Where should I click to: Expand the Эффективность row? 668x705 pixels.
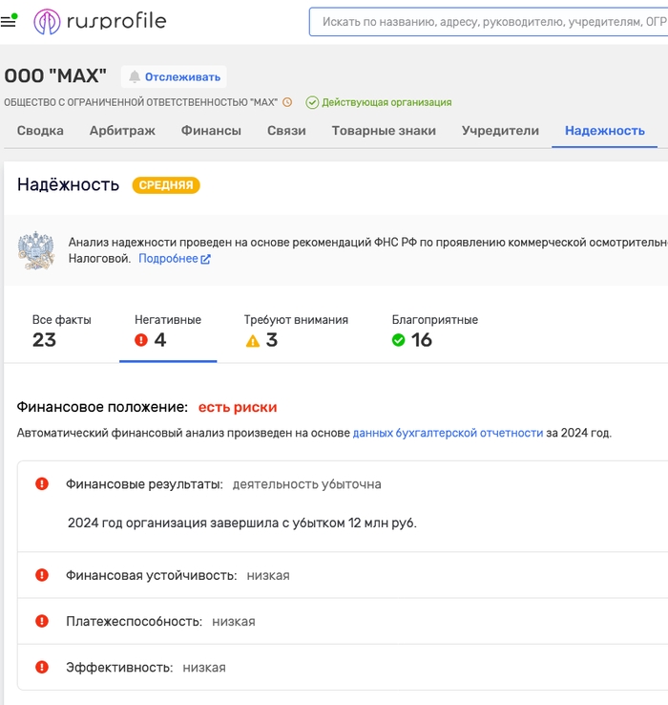(343, 667)
